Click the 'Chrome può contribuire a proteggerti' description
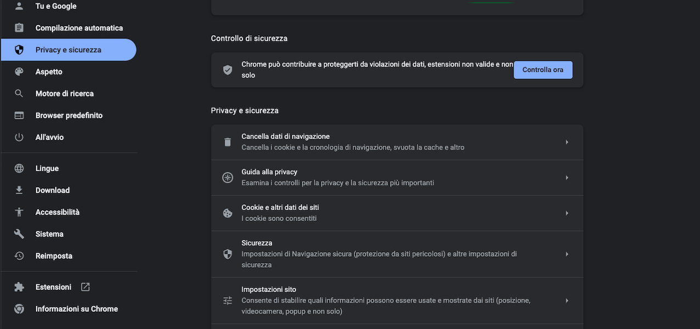 [x=377, y=70]
